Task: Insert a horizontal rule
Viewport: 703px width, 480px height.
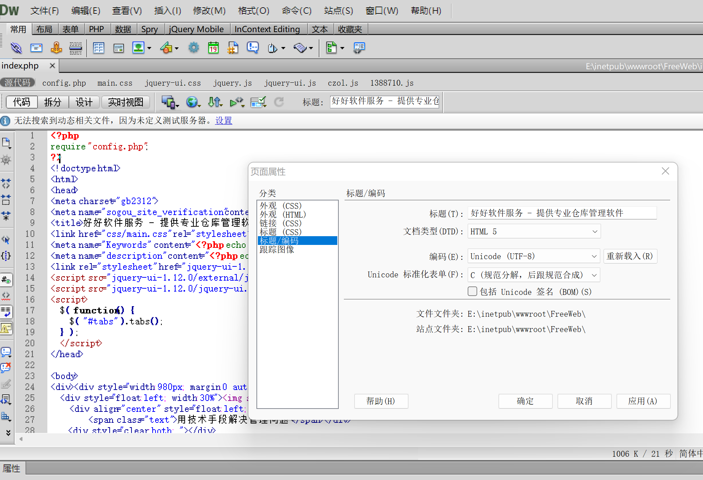Action: coord(76,48)
